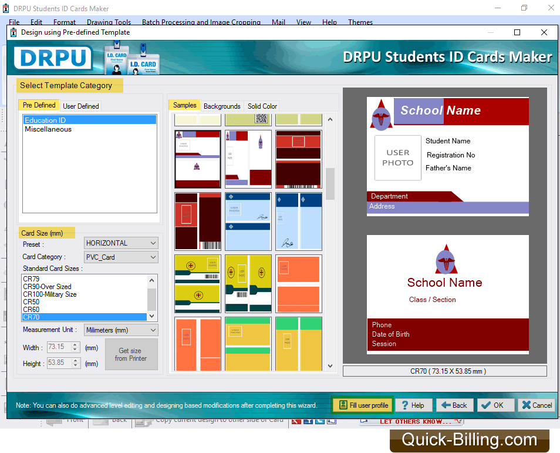
Task: Share via the Twitter icon
Action: click(x=319, y=421)
